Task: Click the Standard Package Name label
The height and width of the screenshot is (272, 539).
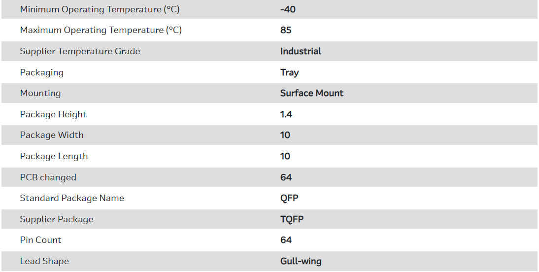Action: 72,198
